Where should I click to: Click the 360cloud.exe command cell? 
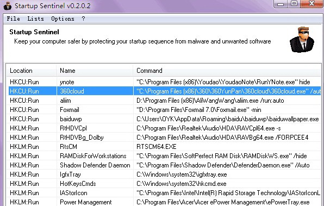coord(228,91)
